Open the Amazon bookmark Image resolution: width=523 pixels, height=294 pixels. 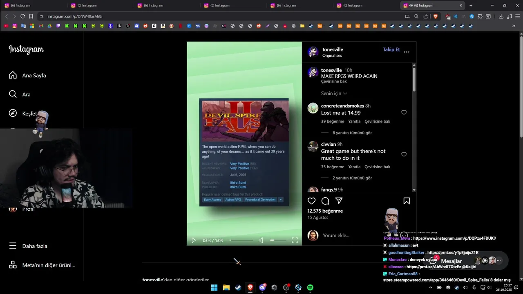click(x=163, y=26)
